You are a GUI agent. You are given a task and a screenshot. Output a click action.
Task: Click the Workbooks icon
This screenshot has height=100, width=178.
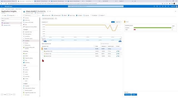[24, 62]
